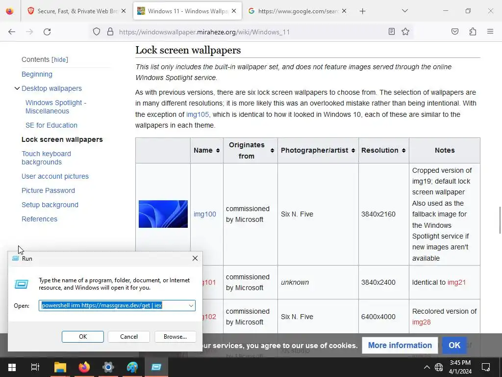
Task: Click the address bar URL
Action: pyautogui.click(x=204, y=32)
